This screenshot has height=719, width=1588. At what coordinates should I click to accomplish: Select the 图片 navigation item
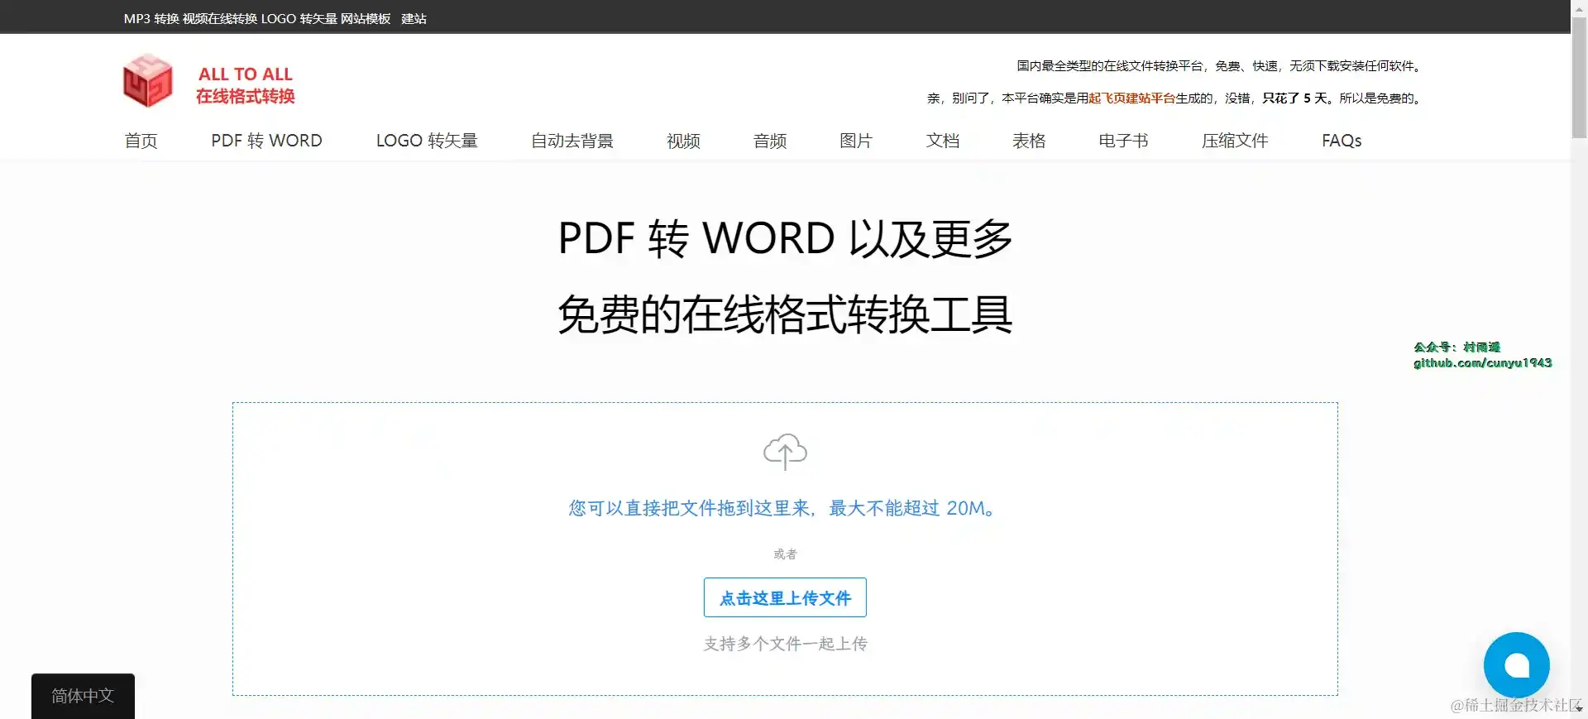(856, 141)
